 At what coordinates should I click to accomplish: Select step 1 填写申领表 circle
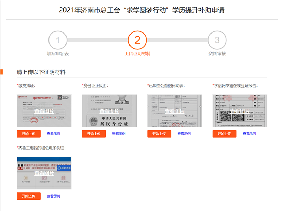58,41
